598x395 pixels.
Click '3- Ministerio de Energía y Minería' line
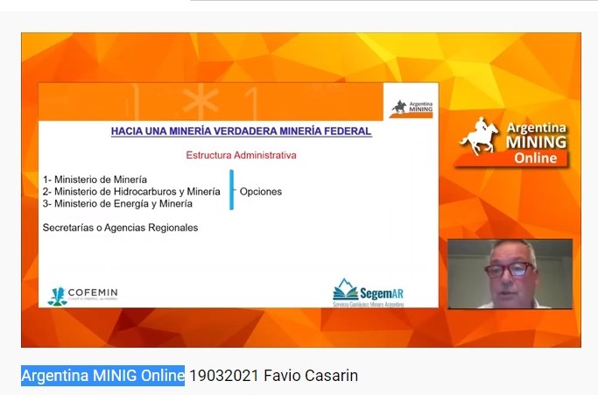click(x=117, y=203)
